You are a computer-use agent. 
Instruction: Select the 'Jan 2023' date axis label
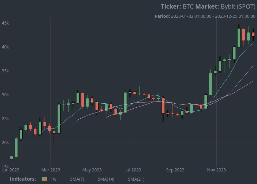pyautogui.click(x=11, y=170)
